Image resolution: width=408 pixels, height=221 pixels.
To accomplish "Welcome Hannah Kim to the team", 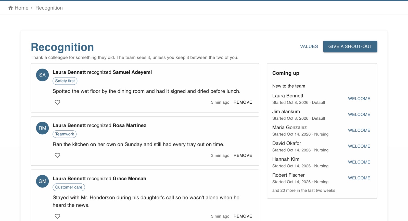I will [359, 162].
